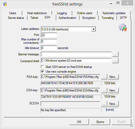Open the Listen address dropdown

coord(93,29)
